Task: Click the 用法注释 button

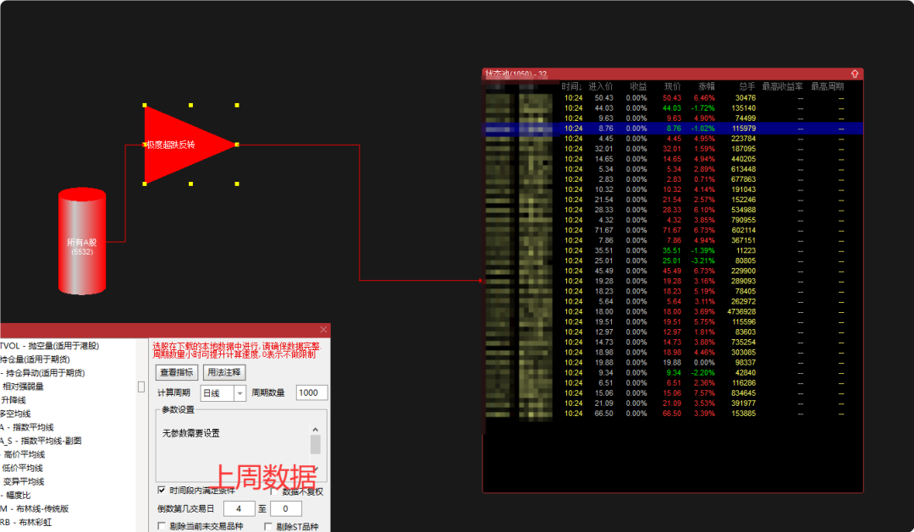Action: [223, 372]
